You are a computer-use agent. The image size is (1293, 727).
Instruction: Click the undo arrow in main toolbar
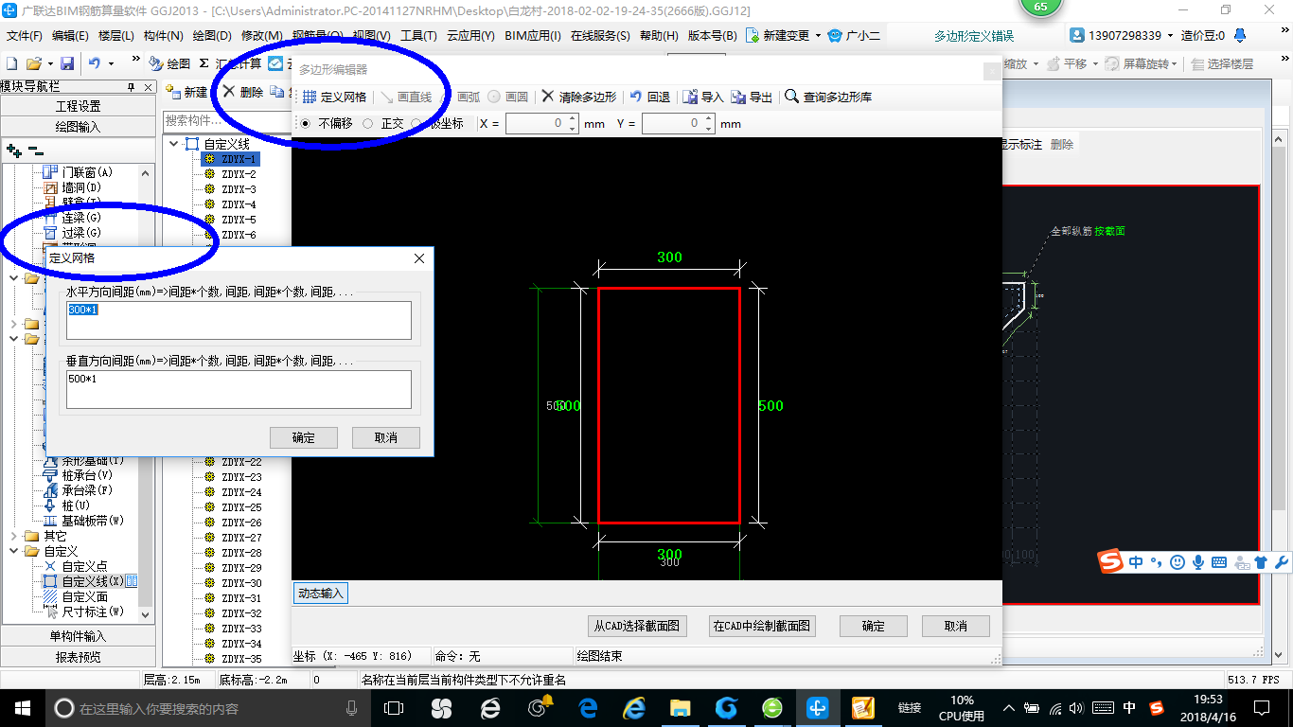[x=95, y=63]
